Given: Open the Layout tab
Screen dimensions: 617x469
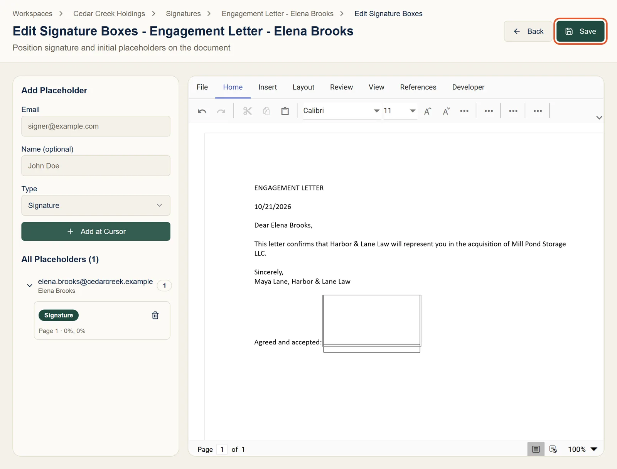Looking at the screenshot, I should 303,87.
